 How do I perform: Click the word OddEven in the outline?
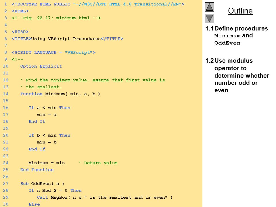[227, 43]
